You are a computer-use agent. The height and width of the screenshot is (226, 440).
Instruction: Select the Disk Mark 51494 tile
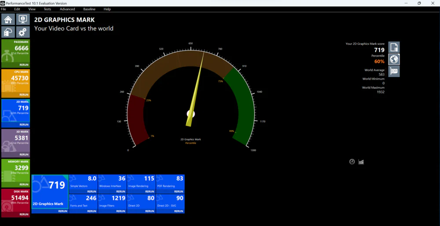pyautogui.click(x=15, y=200)
